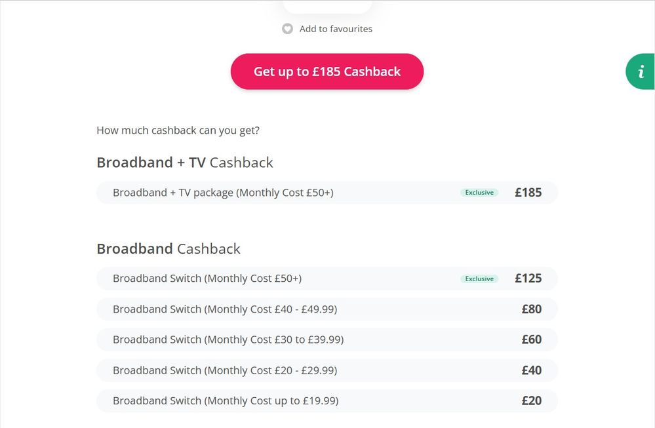The height and width of the screenshot is (428, 655).
Task: Expand the Broadband + TV Cashback section
Action: point(185,162)
